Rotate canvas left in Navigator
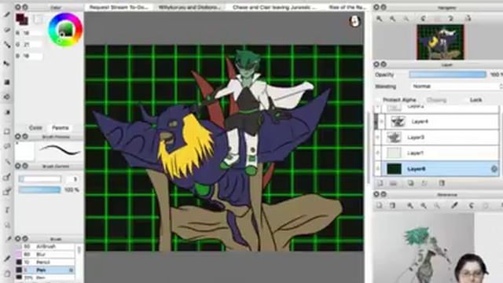This screenshot has width=503, height=283. (424, 19)
